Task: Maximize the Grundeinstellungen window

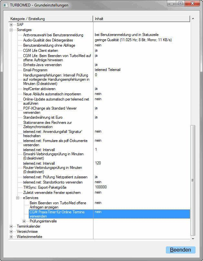Action: (180, 4)
